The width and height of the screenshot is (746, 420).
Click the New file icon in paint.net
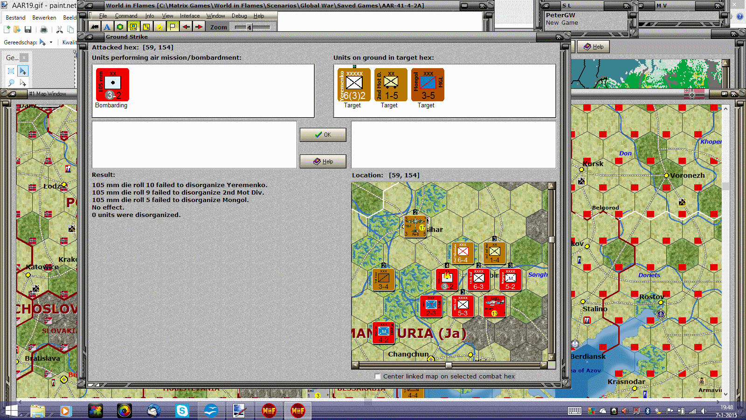(7, 29)
